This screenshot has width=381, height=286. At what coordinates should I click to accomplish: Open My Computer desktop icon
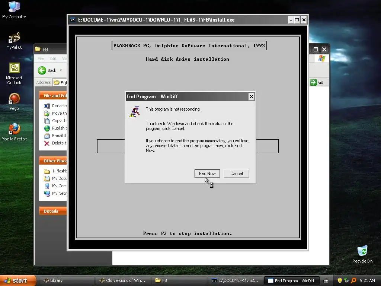point(14,10)
